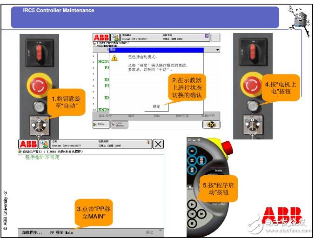Open the ABB main menu in the upper FlexPendant
Screen dimensions: 315x238
pos(101,38)
